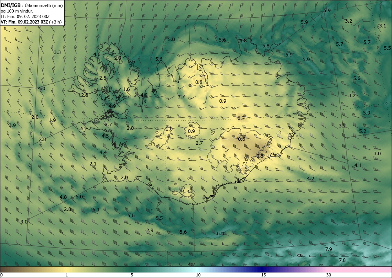
Task: Click the dark navy section of the color bar
Action: point(263,269)
